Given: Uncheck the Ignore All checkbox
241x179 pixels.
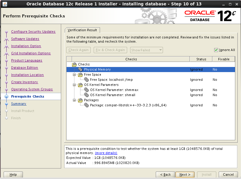Looking at the screenshot, I should [x=216, y=50].
